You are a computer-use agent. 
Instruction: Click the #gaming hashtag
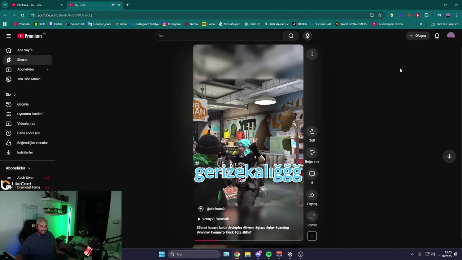point(282,227)
